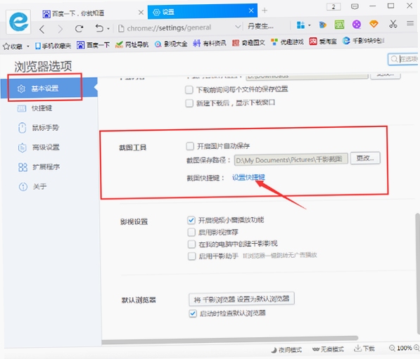420x359 pixels.
Task: Uncheck 开启视频小窗播放功能 checkbox
Action: click(191, 220)
